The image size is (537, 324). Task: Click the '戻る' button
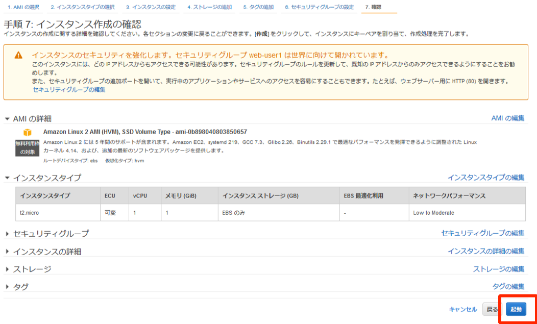[x=492, y=309]
